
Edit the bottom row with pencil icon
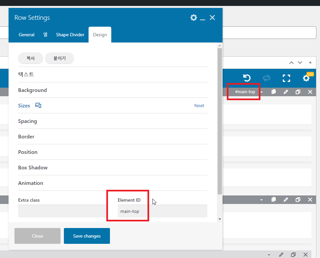[281, 254]
